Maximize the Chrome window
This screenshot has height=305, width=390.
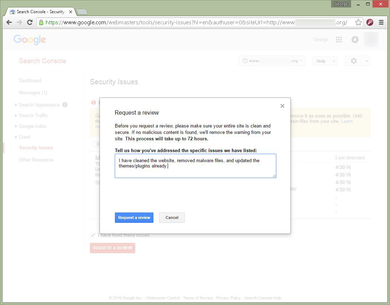click(x=368, y=4)
